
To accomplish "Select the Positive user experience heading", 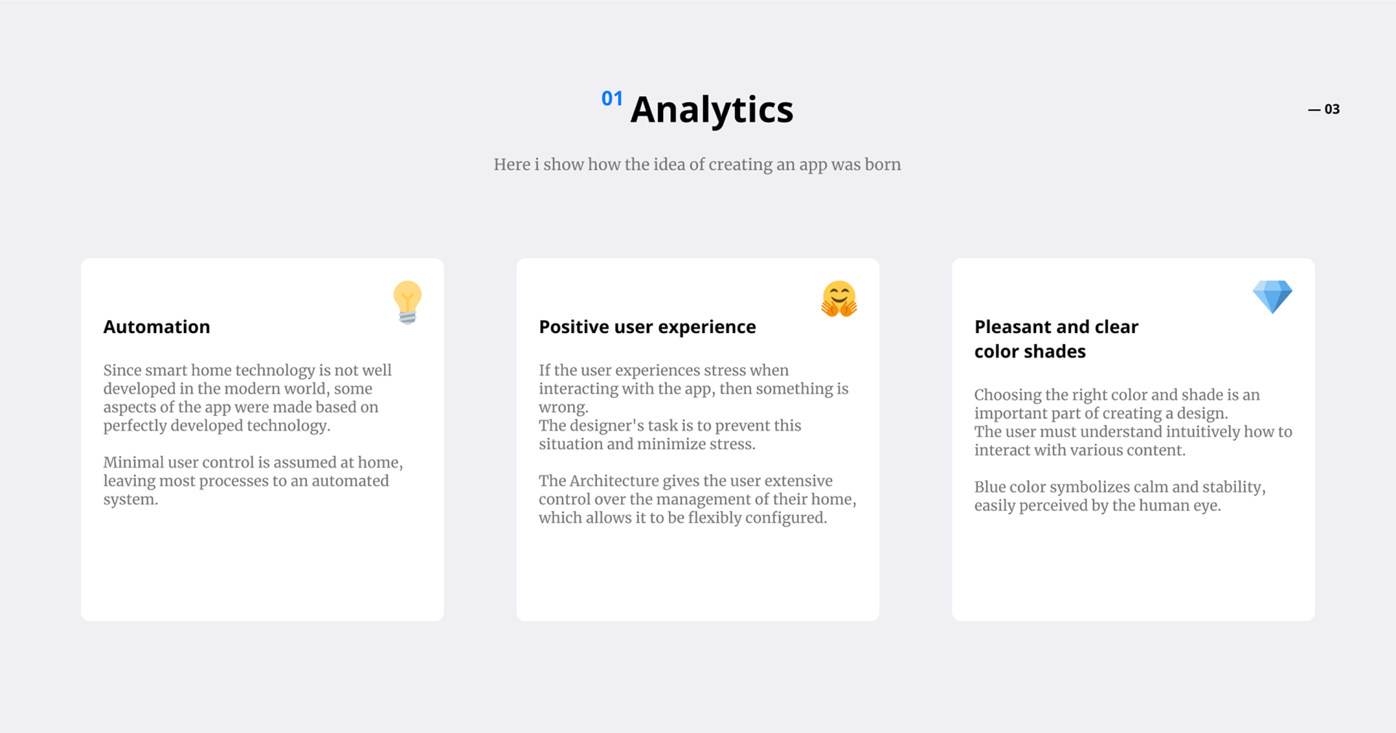I will pyautogui.click(x=647, y=327).
